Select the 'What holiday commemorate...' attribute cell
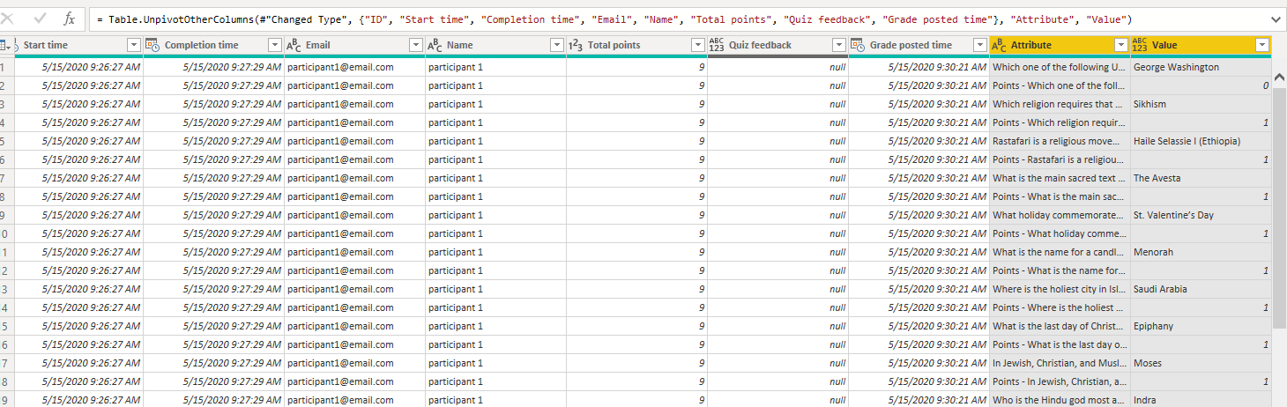 click(1060, 215)
